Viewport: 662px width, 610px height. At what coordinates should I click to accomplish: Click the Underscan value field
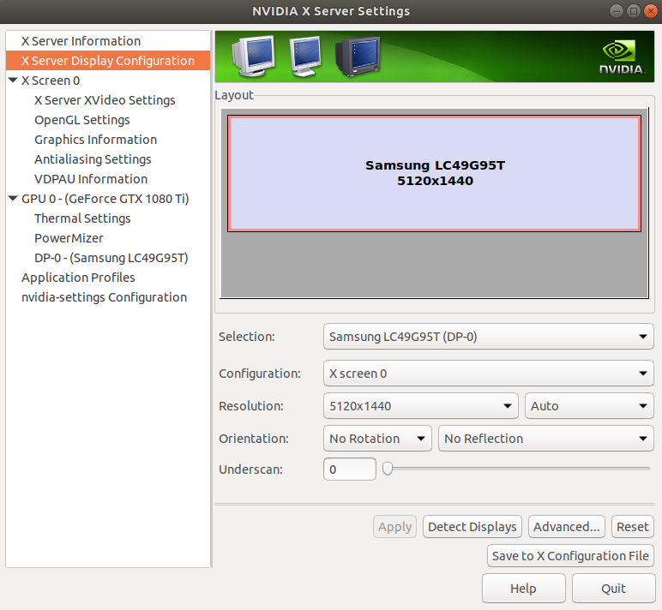(x=350, y=469)
